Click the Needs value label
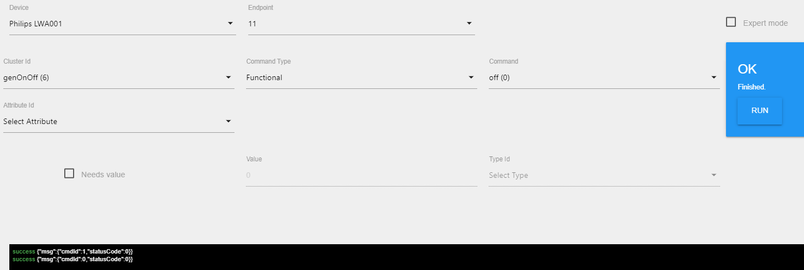This screenshot has height=270, width=804. [103, 175]
